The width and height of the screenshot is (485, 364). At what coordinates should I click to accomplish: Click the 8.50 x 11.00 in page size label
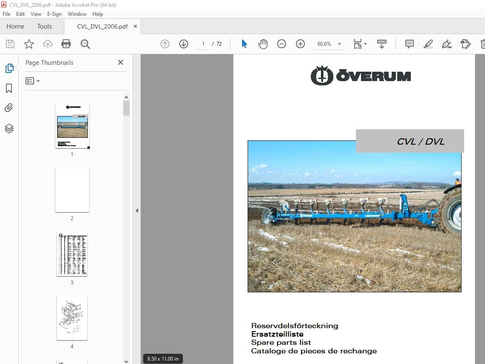163,359
